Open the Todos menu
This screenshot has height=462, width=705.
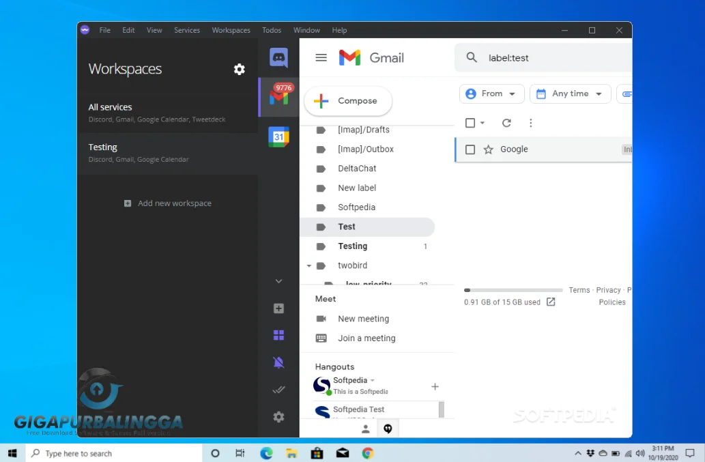(271, 30)
